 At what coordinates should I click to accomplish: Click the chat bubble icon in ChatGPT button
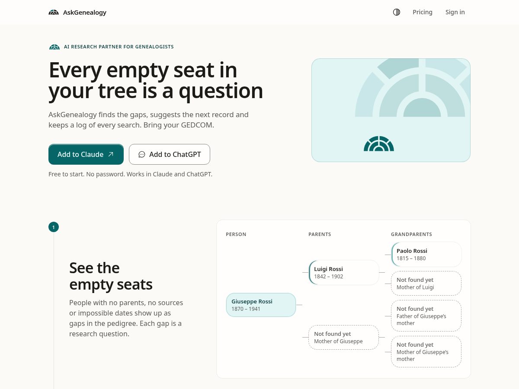click(x=142, y=154)
